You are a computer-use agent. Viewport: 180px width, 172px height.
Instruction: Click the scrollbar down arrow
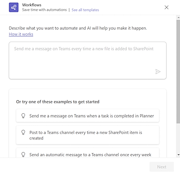(178, 155)
